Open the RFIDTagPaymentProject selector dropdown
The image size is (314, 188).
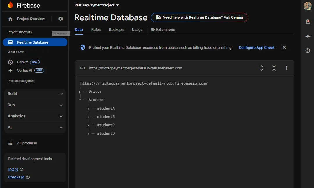[x=97, y=5]
